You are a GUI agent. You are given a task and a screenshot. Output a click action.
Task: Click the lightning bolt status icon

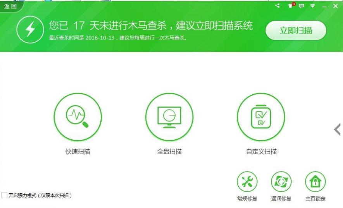coord(29,29)
